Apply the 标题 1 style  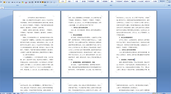(x=69, y=1)
